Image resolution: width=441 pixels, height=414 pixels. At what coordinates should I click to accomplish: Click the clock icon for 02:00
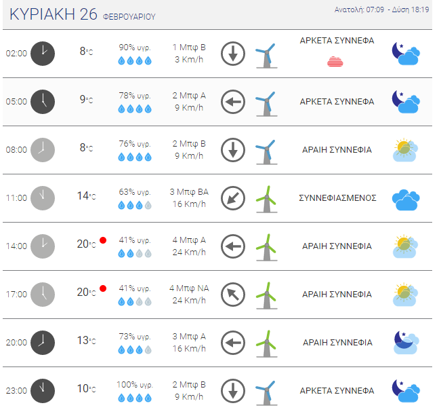click(x=43, y=53)
